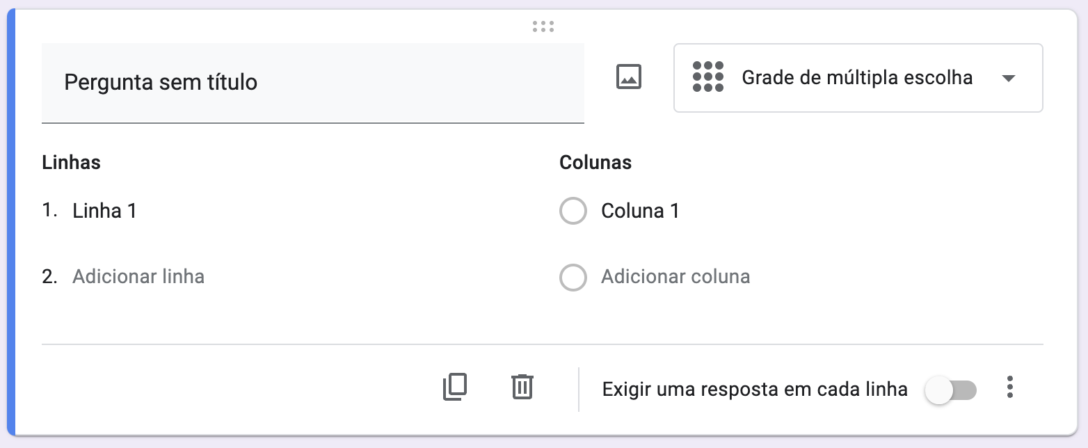This screenshot has width=1088, height=448.
Task: Click the row number 2 marker
Action: pos(49,277)
